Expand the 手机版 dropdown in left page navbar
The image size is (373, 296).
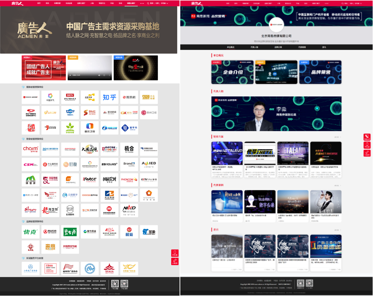[165, 3]
